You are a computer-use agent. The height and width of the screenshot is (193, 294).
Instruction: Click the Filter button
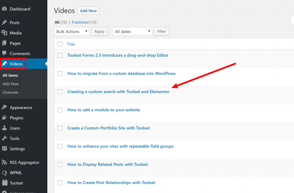pyautogui.click(x=161, y=31)
